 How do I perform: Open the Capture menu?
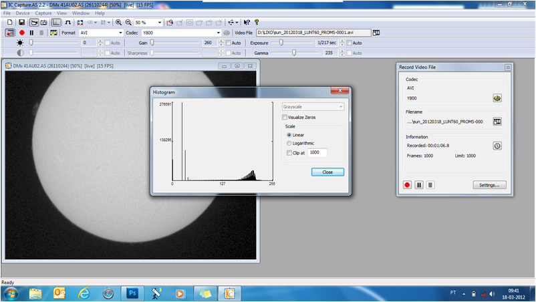43,13
